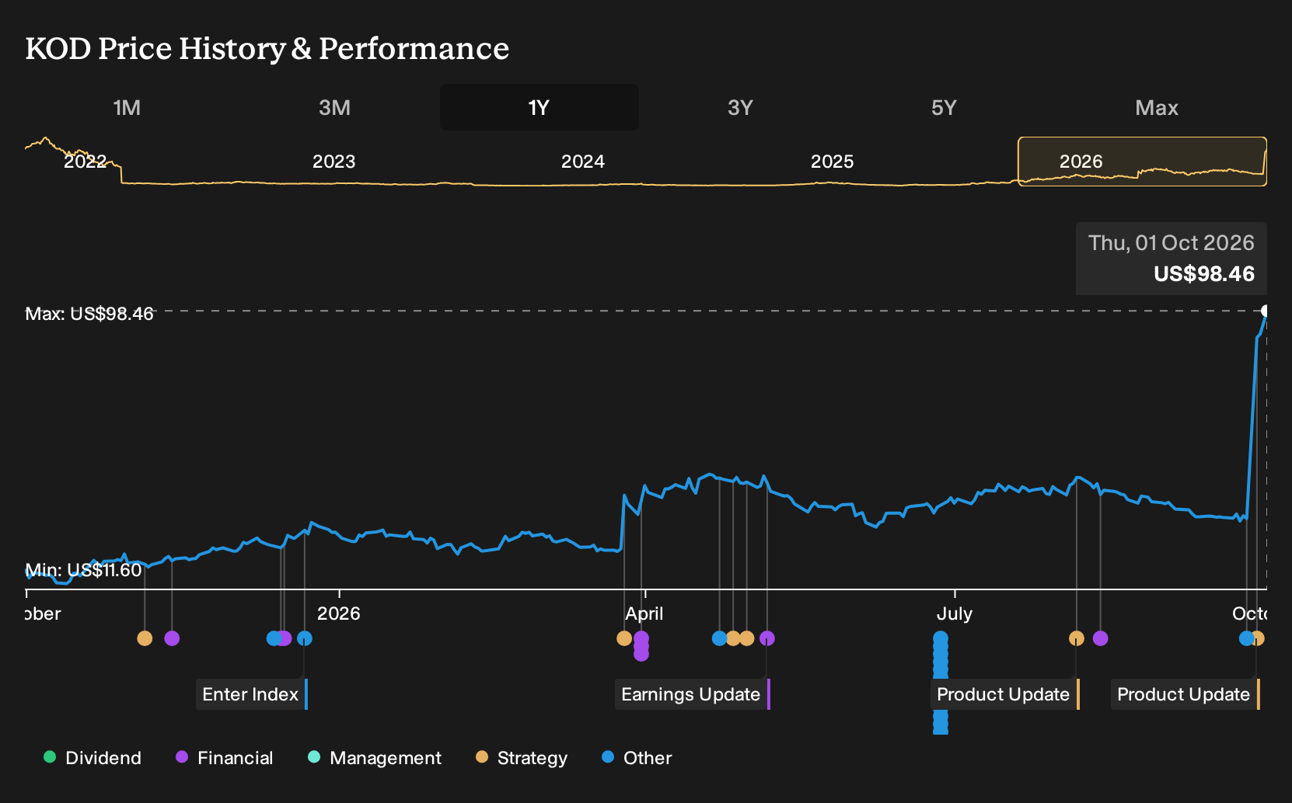Open the Enter Index event label
The image size is (1292, 803).
pos(252,694)
